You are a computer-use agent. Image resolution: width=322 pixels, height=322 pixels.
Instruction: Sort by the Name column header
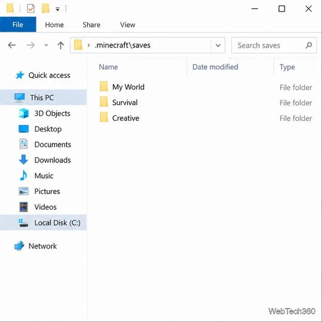pyautogui.click(x=108, y=67)
